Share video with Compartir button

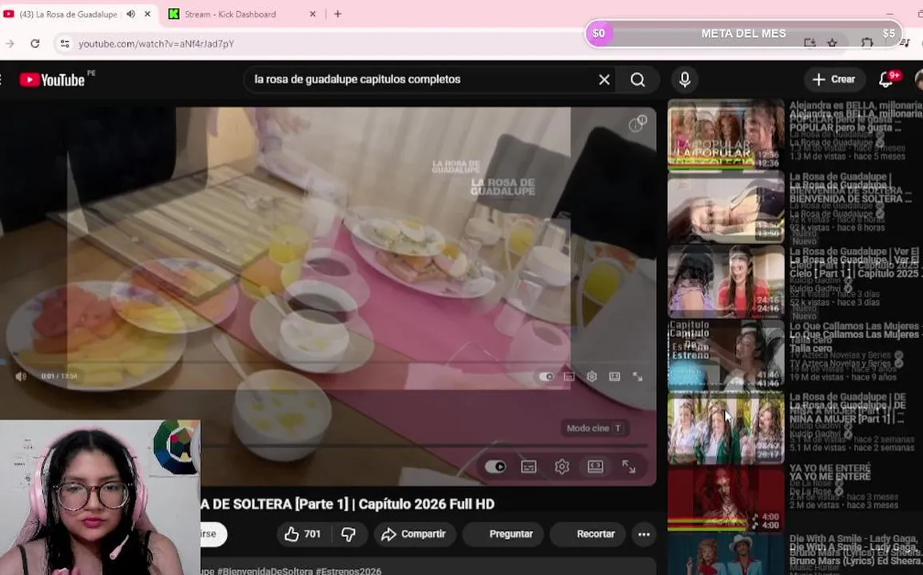pos(415,533)
